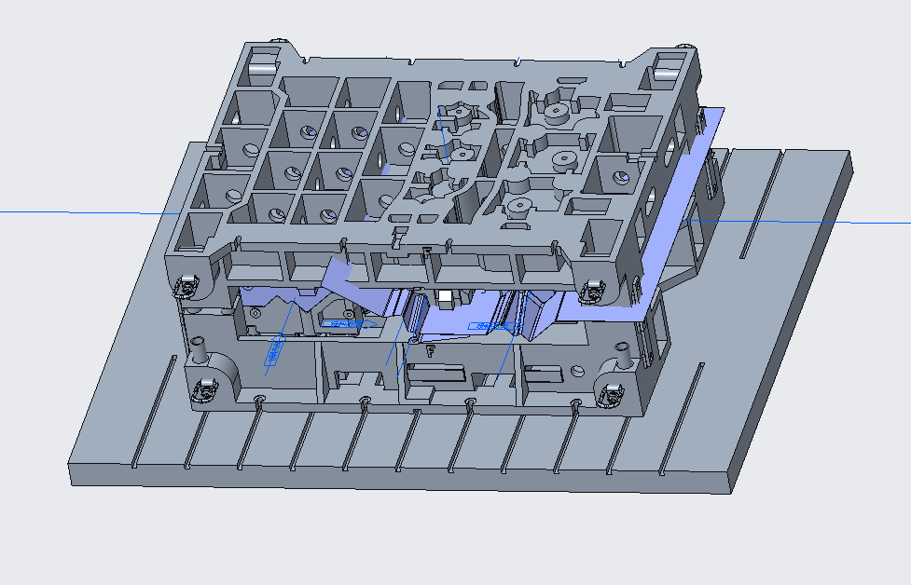Pick lower die front-left lifting lug
The image size is (911, 585).
(206, 389)
